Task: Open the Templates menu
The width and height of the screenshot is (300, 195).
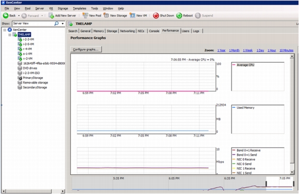Action: (79, 8)
